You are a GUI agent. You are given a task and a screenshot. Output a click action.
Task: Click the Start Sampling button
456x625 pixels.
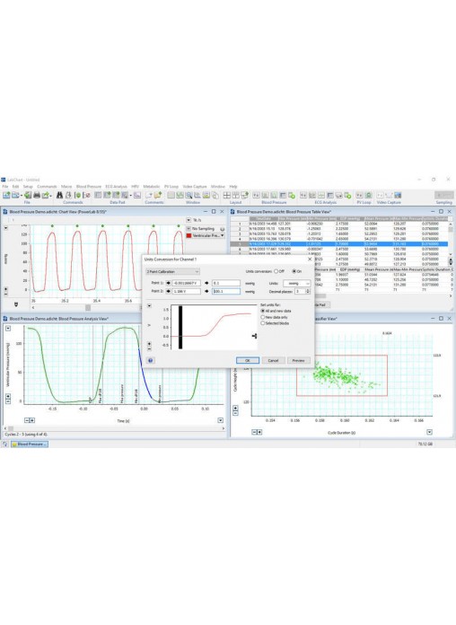tap(443, 195)
